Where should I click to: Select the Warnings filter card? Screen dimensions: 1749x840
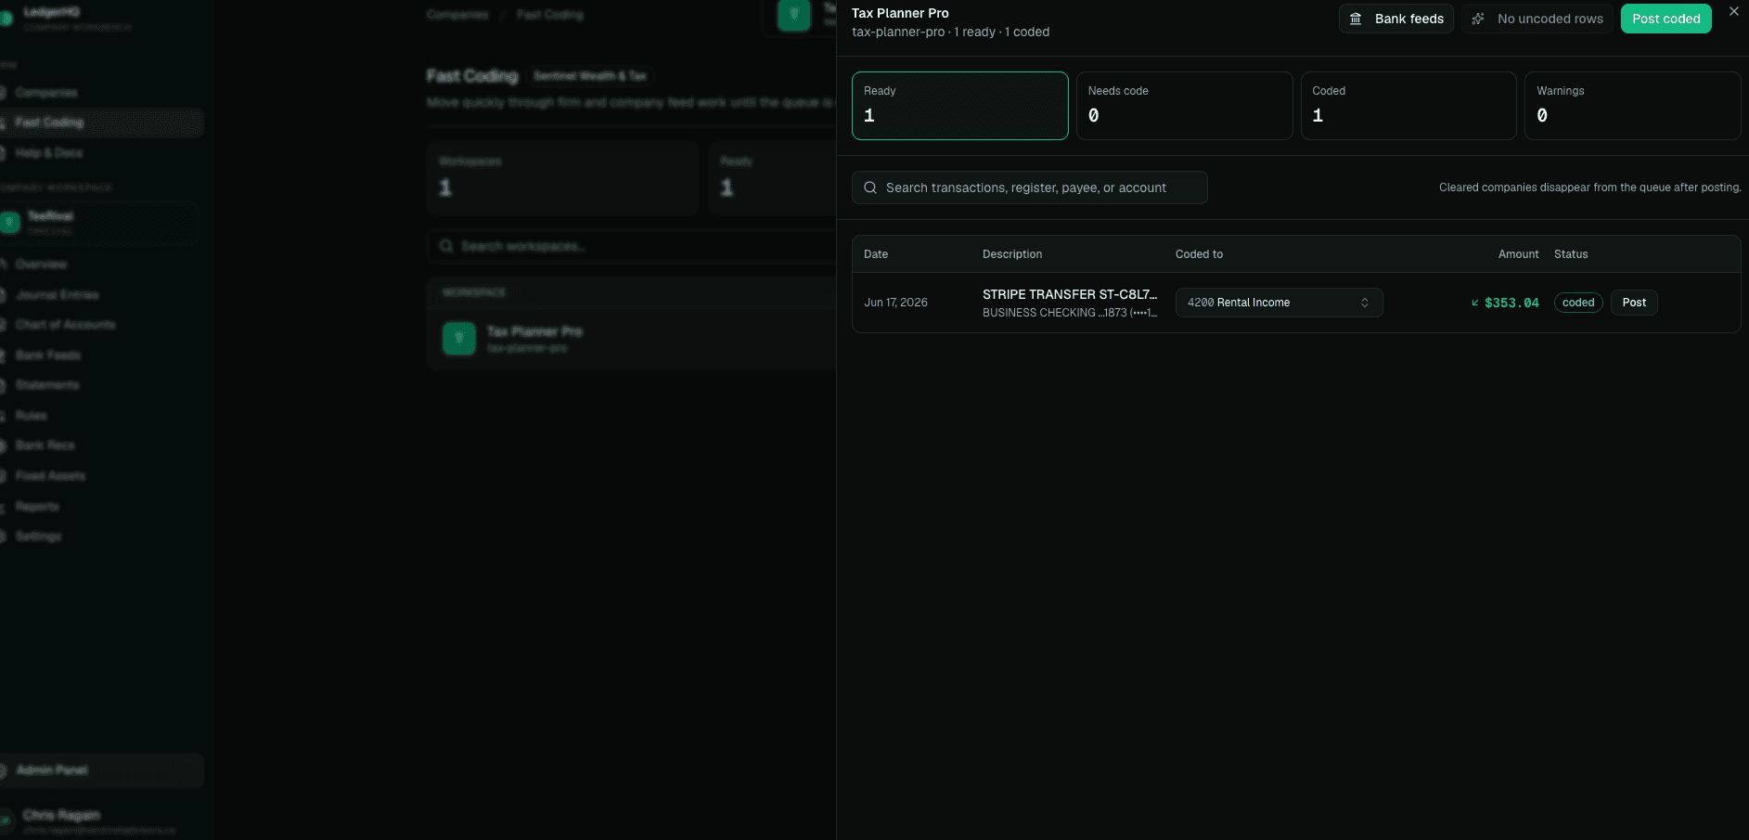point(1632,106)
